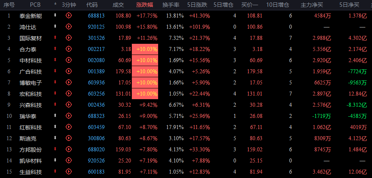372x178 pixels.
Task: Click the white marker icon beside 凯华材料
Action: point(55,160)
